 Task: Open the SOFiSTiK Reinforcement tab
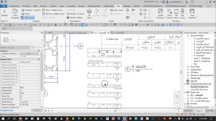point(175,6)
